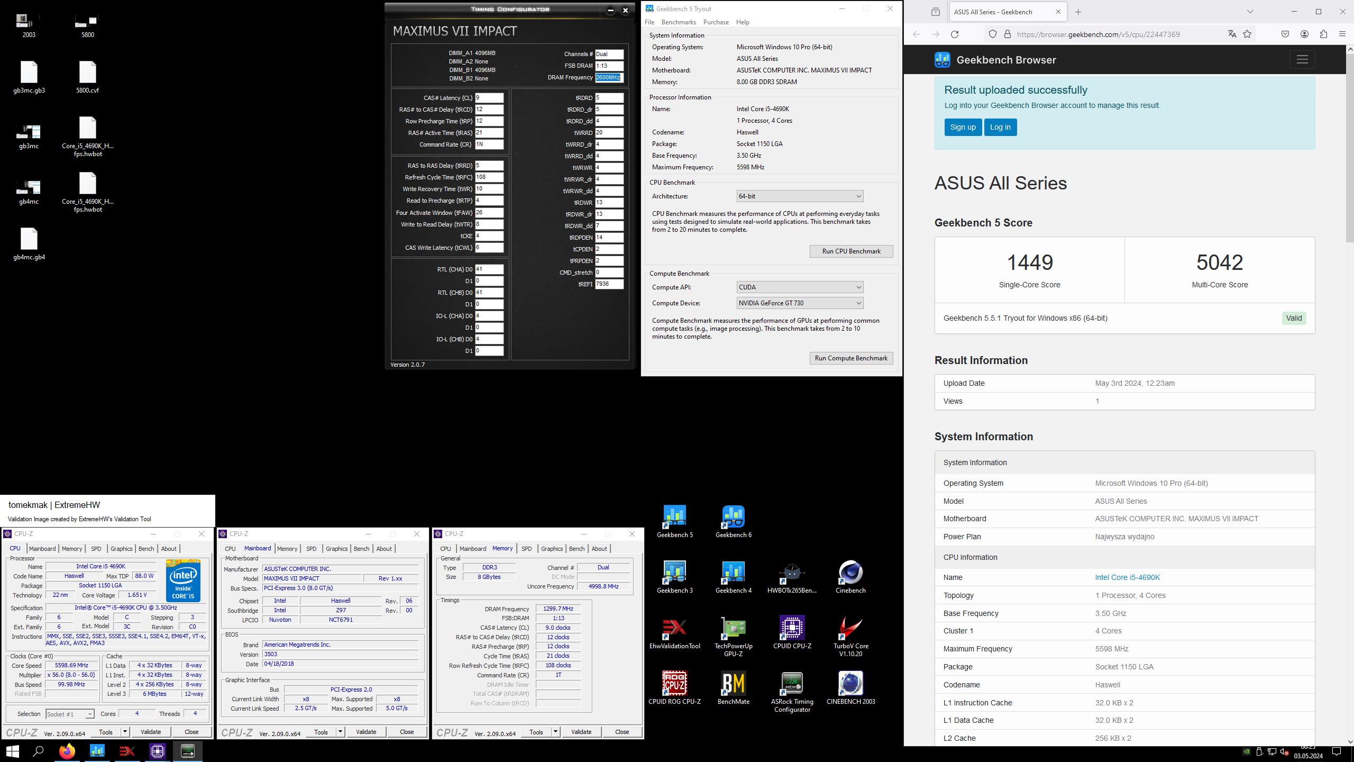The image size is (1354, 762).
Task: Open the Geekbench 5 desktop shortcut
Action: pyautogui.click(x=674, y=522)
